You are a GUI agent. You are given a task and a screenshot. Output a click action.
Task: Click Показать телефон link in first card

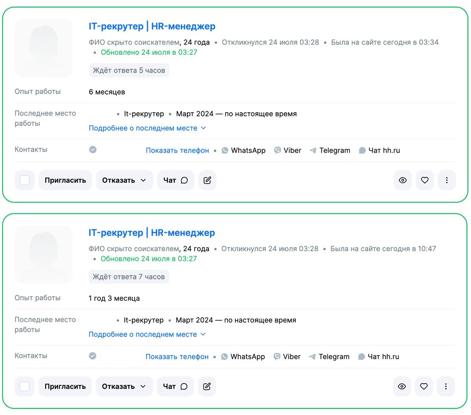[177, 150]
